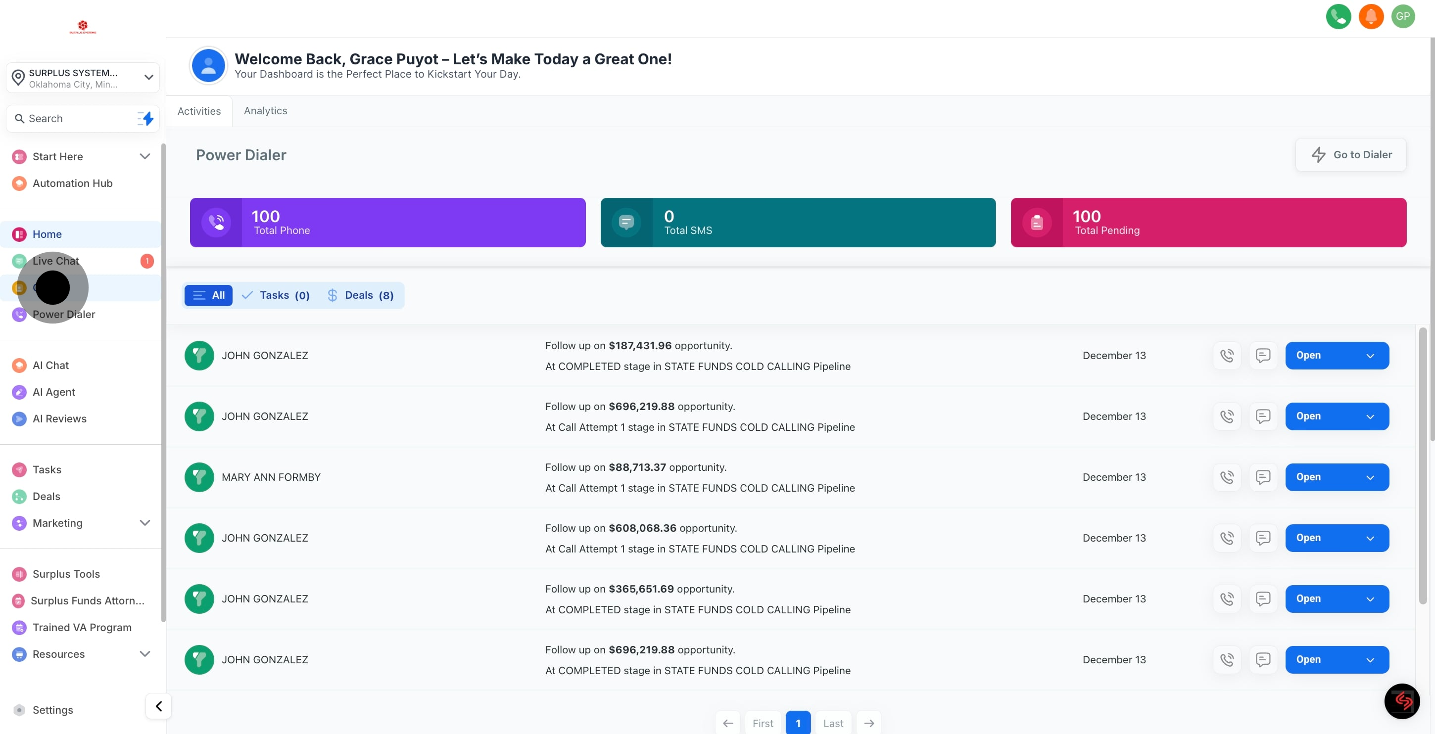Select the All filter toggle
The height and width of the screenshot is (734, 1435).
pyautogui.click(x=208, y=295)
